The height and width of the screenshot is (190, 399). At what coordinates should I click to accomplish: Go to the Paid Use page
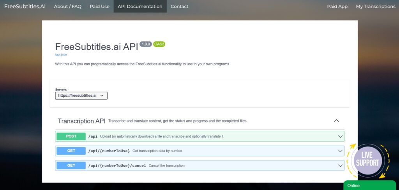pyautogui.click(x=99, y=6)
